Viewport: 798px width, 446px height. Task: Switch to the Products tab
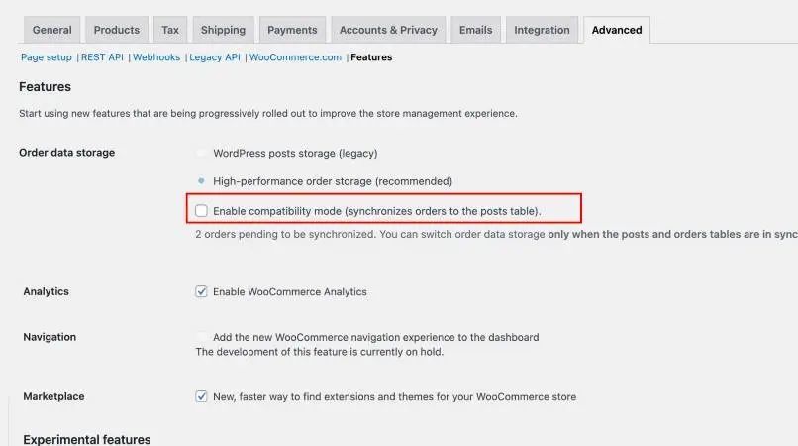(117, 30)
